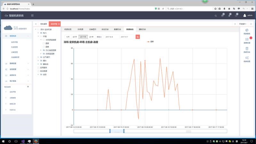
Task: Click the Firefox icon in Windows taskbar
Action: [x=36, y=141]
